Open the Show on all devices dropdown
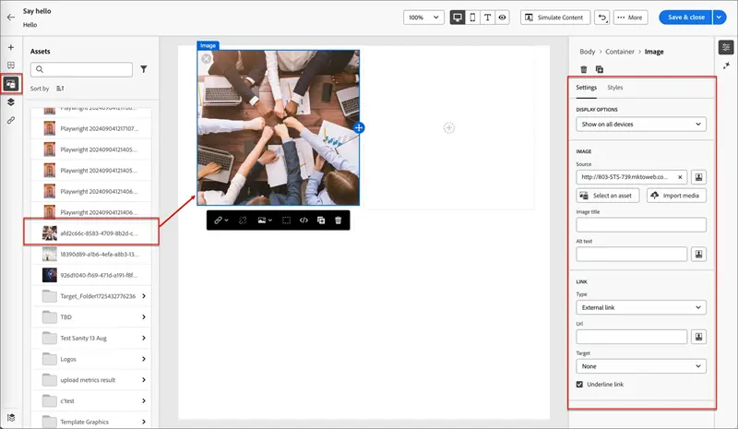 [x=641, y=125]
